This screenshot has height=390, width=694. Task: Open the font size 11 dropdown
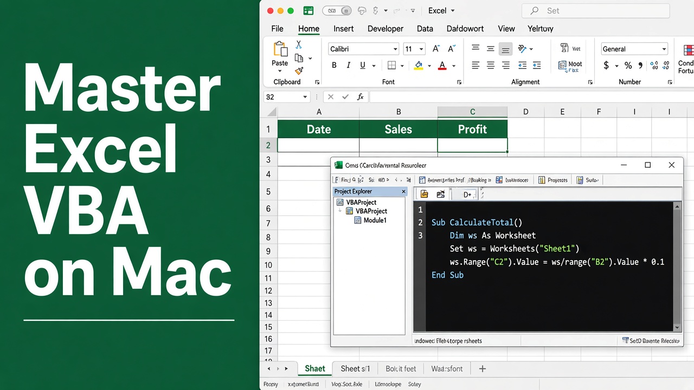click(x=421, y=49)
